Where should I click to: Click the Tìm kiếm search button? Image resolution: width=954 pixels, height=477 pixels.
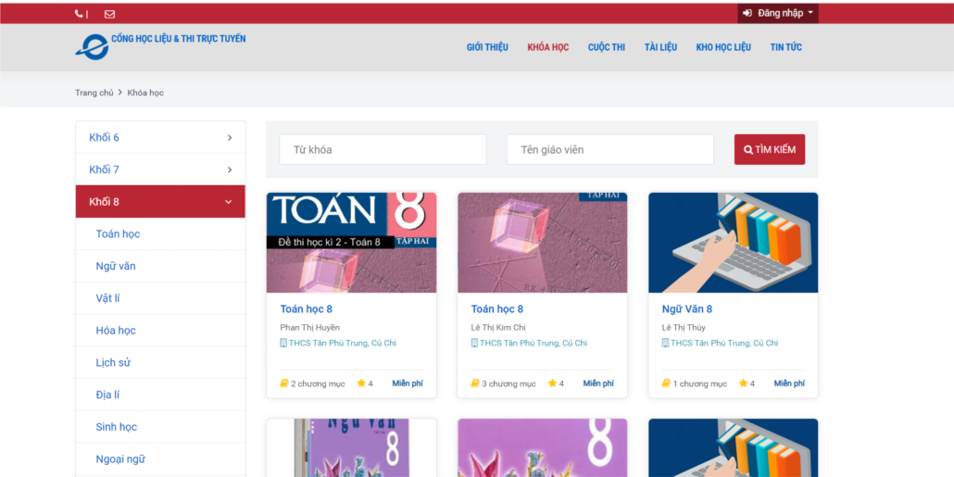tap(770, 150)
